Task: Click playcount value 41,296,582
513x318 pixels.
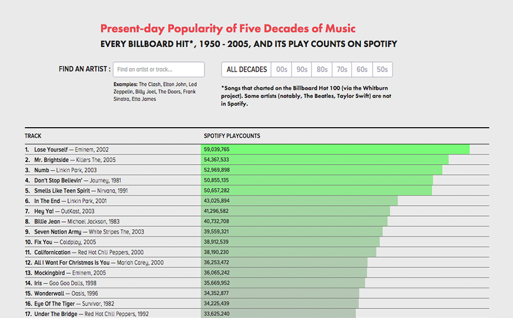Action: pos(217,211)
